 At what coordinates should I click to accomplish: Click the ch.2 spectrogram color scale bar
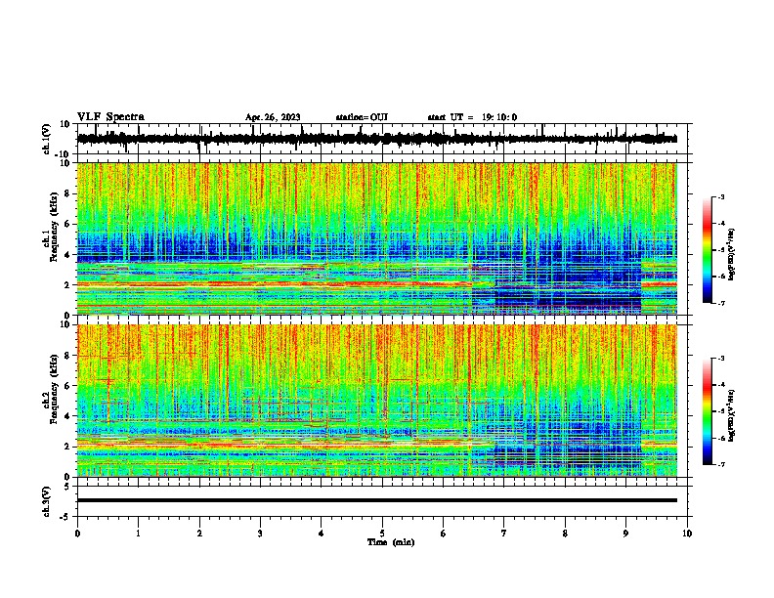click(708, 411)
